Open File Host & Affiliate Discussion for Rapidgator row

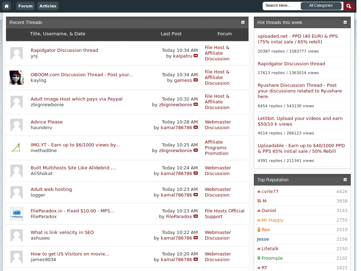pos(217,53)
